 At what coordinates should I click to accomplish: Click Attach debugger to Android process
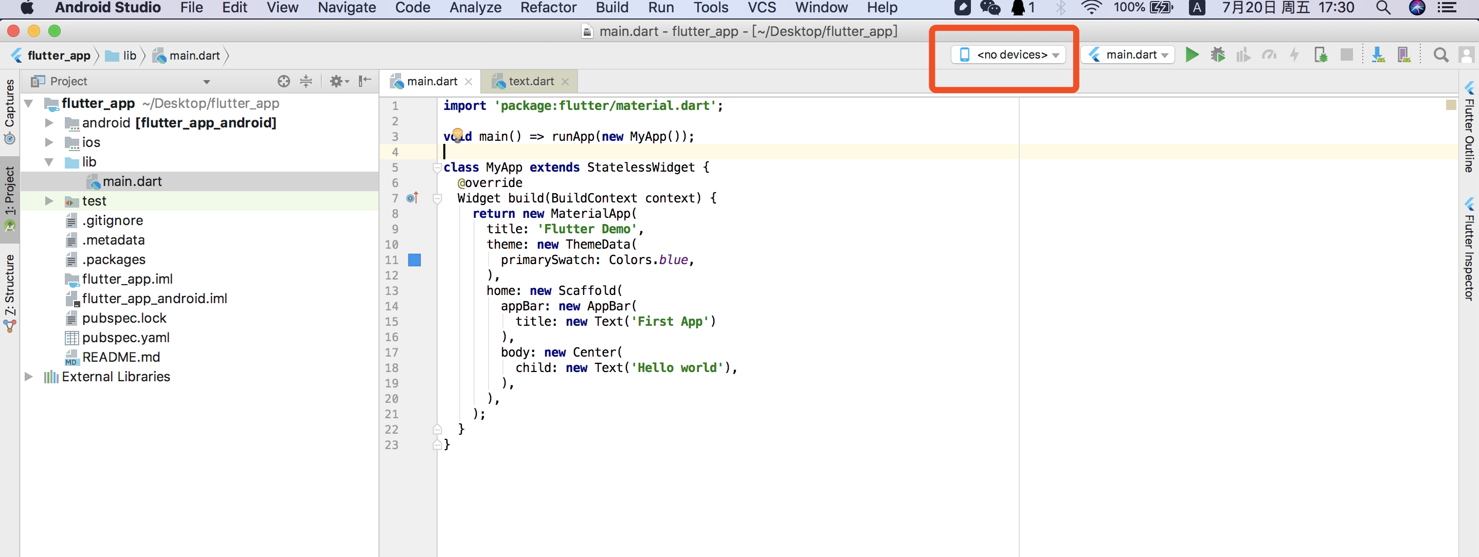tap(1321, 55)
